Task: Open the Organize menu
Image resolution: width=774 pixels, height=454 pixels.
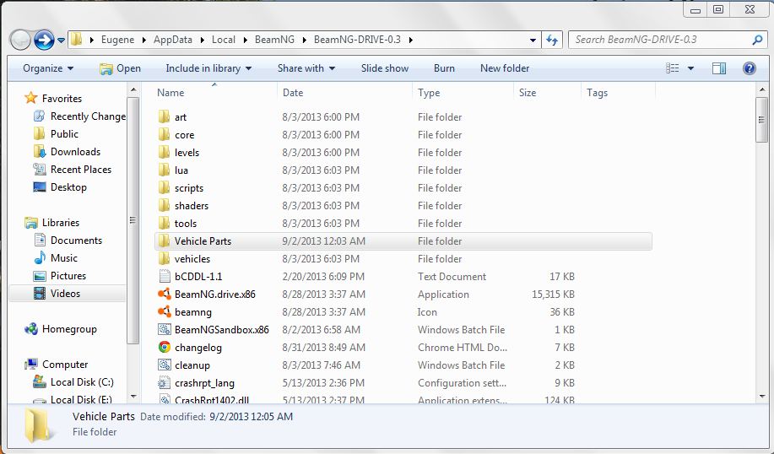Action: tap(48, 68)
